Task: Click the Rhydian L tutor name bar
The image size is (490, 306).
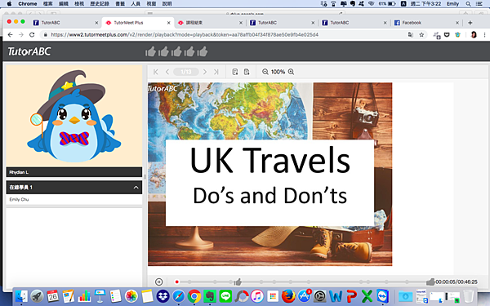Action: [74, 172]
